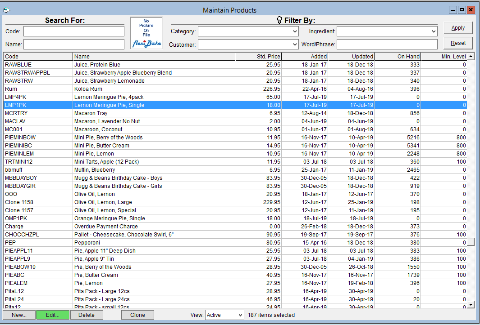Select Pie, Butter Cream row
Image resolution: width=480 pixels, height=325 pixels.
[x=235, y=275]
